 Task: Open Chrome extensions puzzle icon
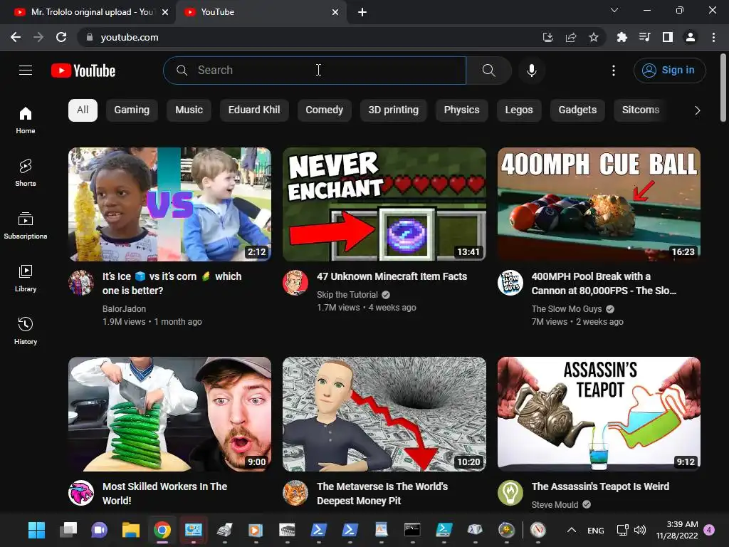622,37
